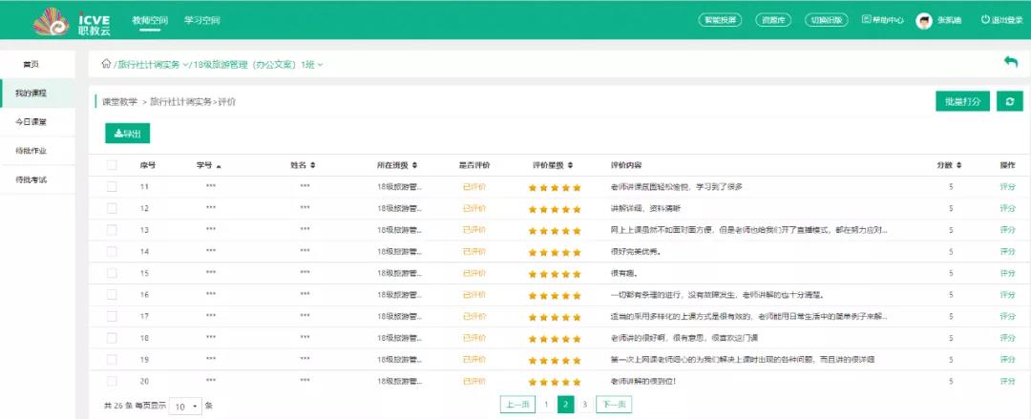Click the green back arrow icon
This screenshot has height=419, width=1031.
(1011, 62)
